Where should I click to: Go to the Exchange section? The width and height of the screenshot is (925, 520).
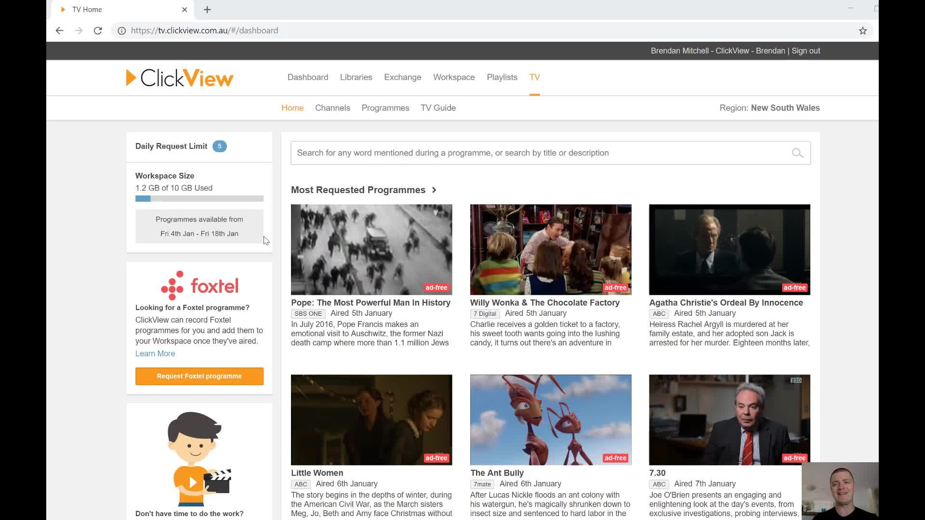click(403, 77)
